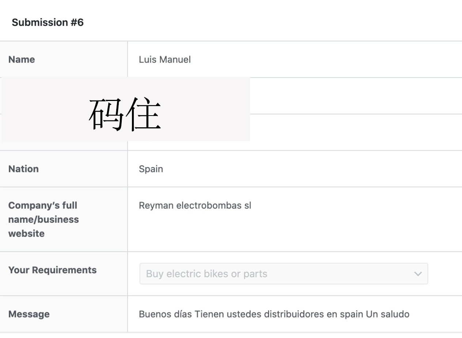Select the 'Buy electric bikes or parts' combo box
Screen dimensions: 462x338
[284, 274]
